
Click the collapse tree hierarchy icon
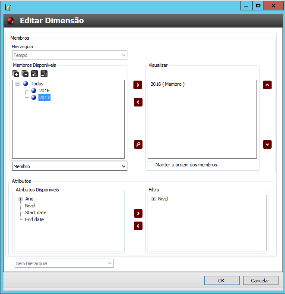pos(44,74)
